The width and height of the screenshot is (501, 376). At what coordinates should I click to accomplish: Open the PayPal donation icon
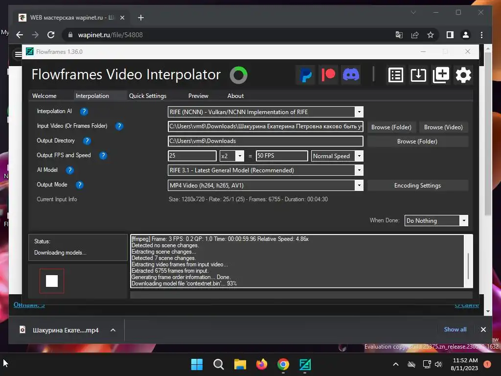coord(306,75)
